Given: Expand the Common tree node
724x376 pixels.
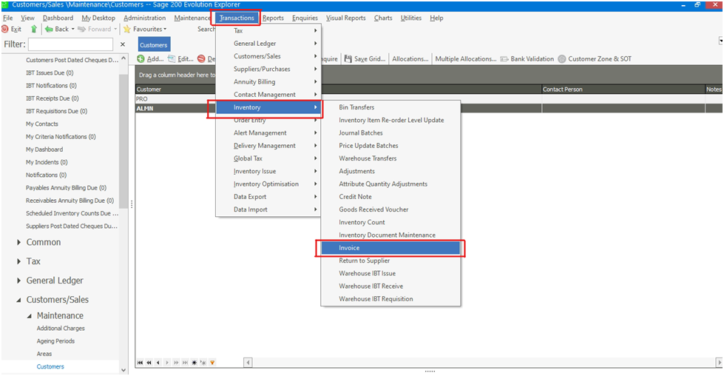Looking at the screenshot, I should click(x=18, y=242).
